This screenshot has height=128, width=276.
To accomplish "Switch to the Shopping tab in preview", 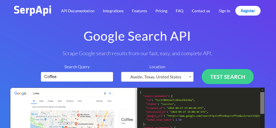I will [x=70, y=101].
